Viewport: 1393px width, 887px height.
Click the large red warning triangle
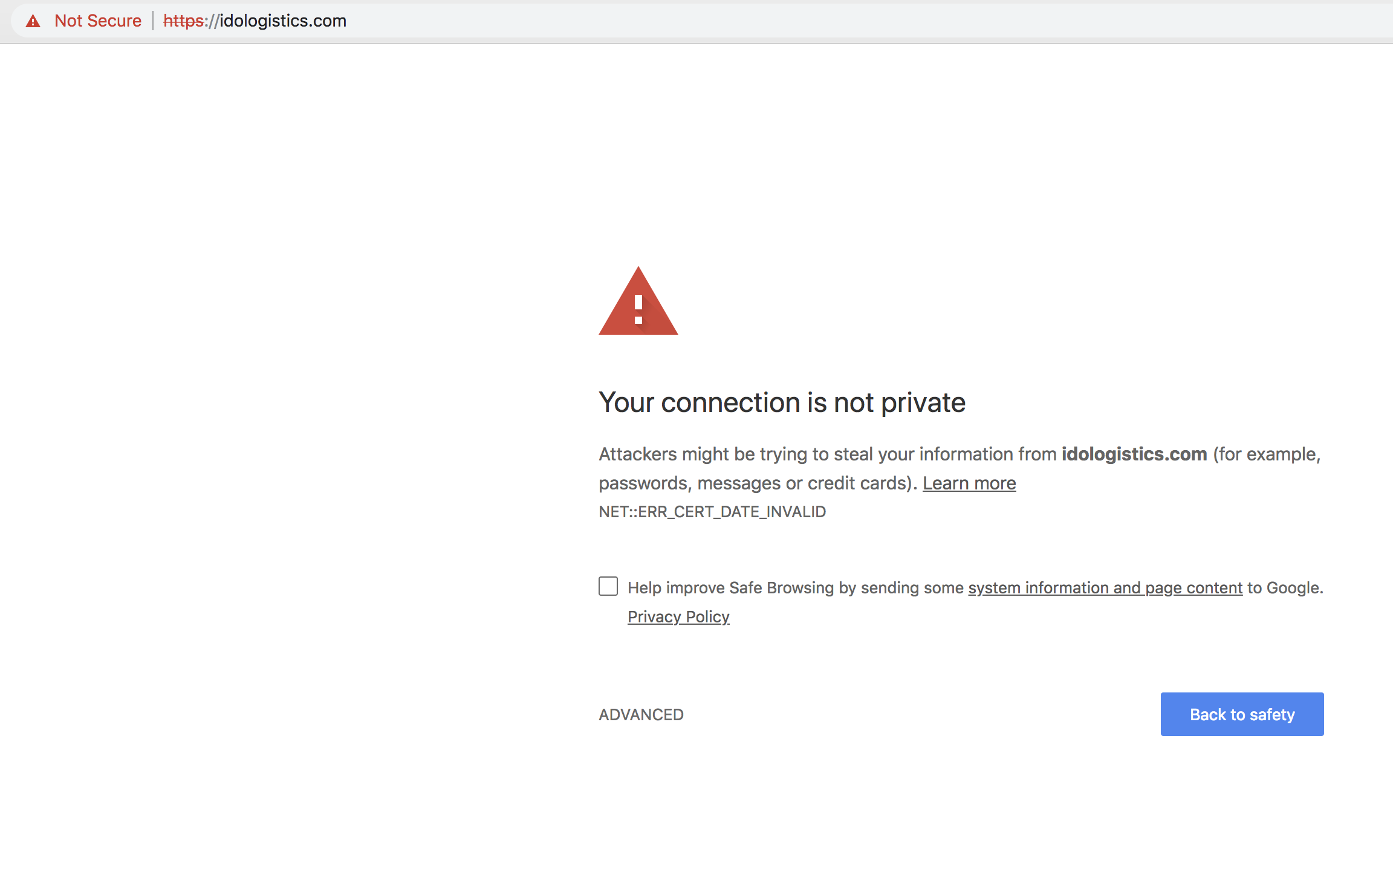click(x=638, y=302)
